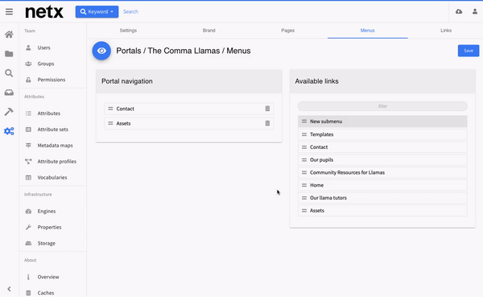Go to Home via house icon
Screen dimensions: 483x297
coord(9,34)
